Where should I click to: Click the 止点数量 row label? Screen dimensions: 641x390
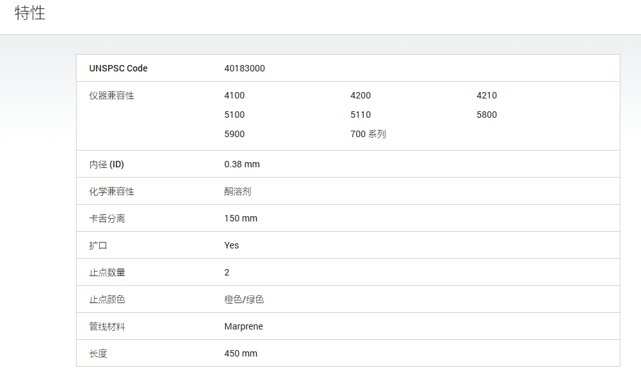(x=107, y=272)
